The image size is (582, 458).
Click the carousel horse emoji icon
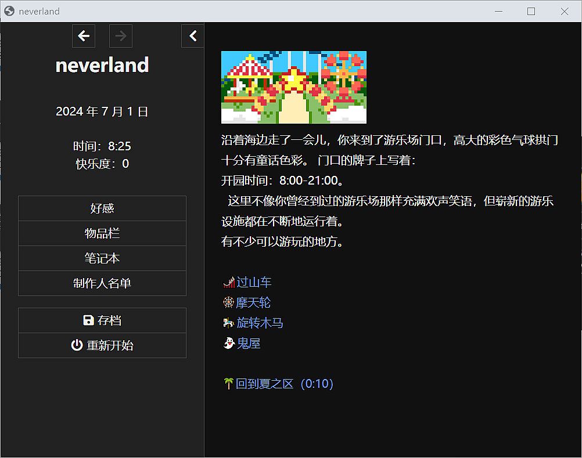click(229, 323)
